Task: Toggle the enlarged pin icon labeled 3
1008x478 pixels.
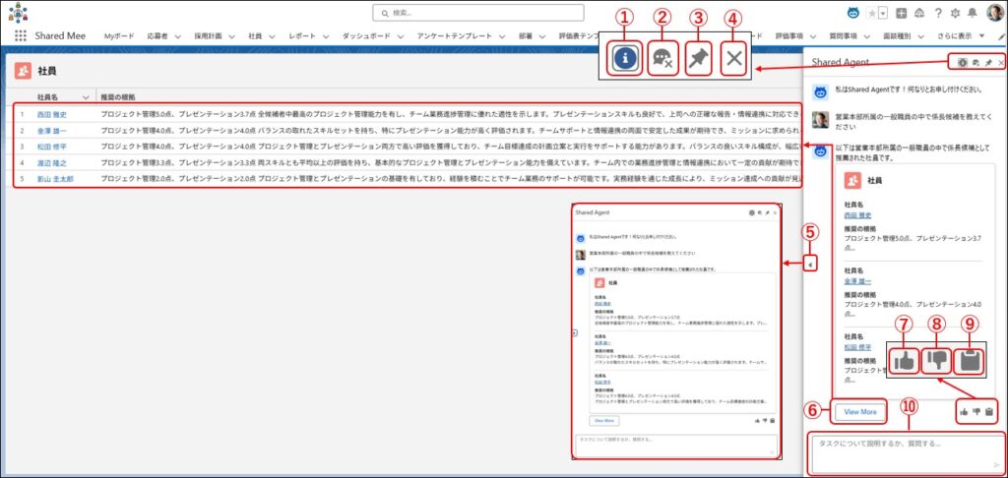Action: point(697,58)
